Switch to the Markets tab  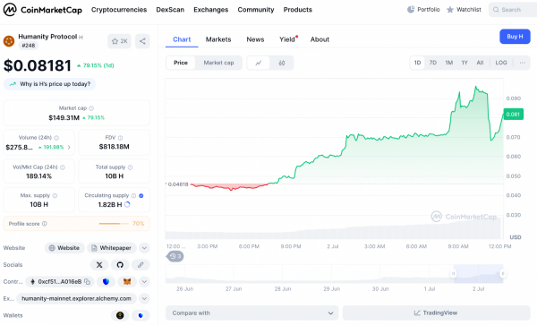coord(218,39)
